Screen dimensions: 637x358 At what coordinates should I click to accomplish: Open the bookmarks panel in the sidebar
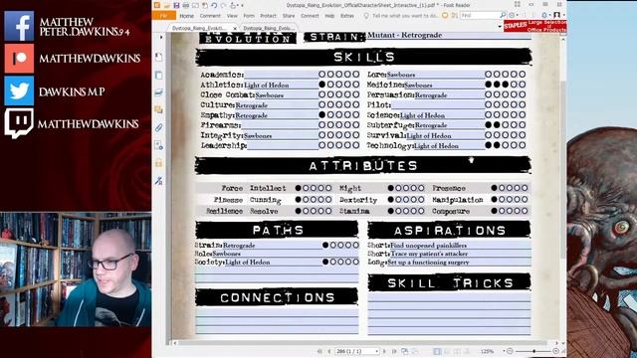click(x=159, y=58)
